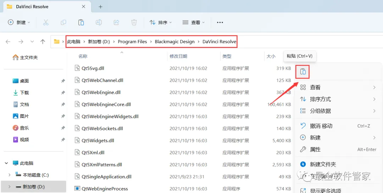Open 下载 in the sidebar
This screenshot has width=383, height=193.
(x=21, y=92)
